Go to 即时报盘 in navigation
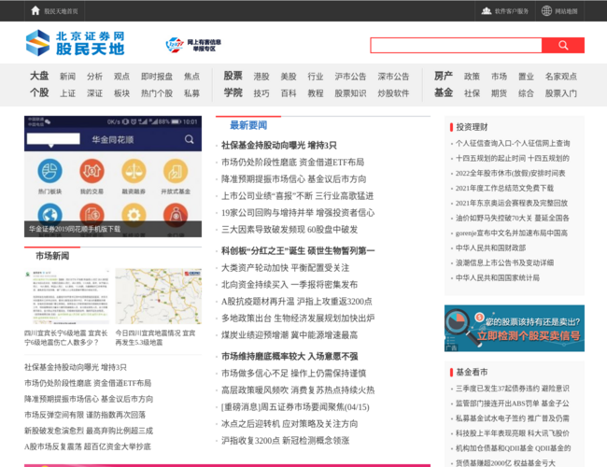 tap(157, 77)
